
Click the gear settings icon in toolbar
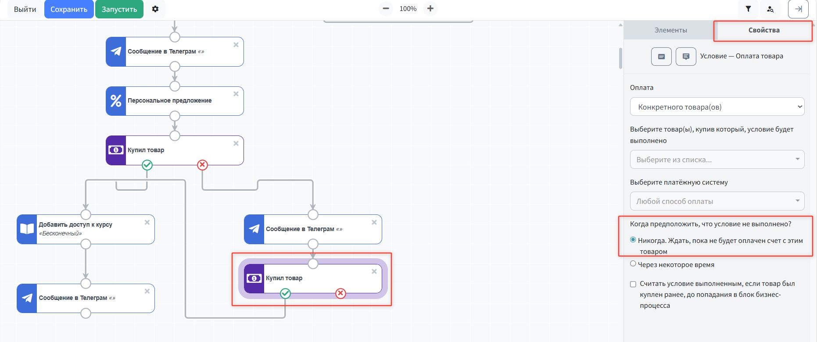155,9
